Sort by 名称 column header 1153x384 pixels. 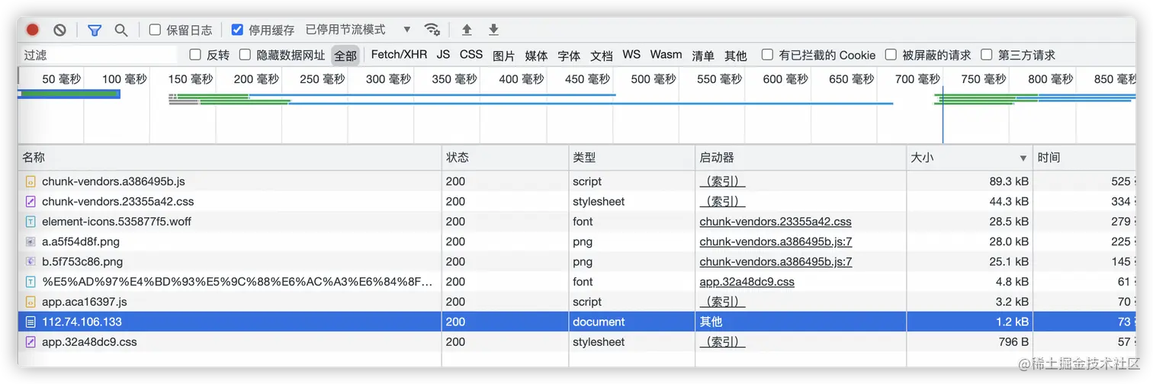point(230,158)
